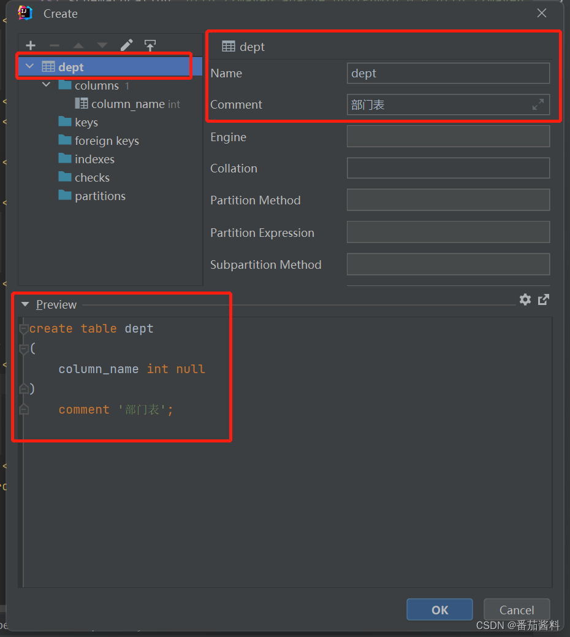This screenshot has width=570, height=637.
Task: Click the Engine input field
Action: click(x=448, y=136)
